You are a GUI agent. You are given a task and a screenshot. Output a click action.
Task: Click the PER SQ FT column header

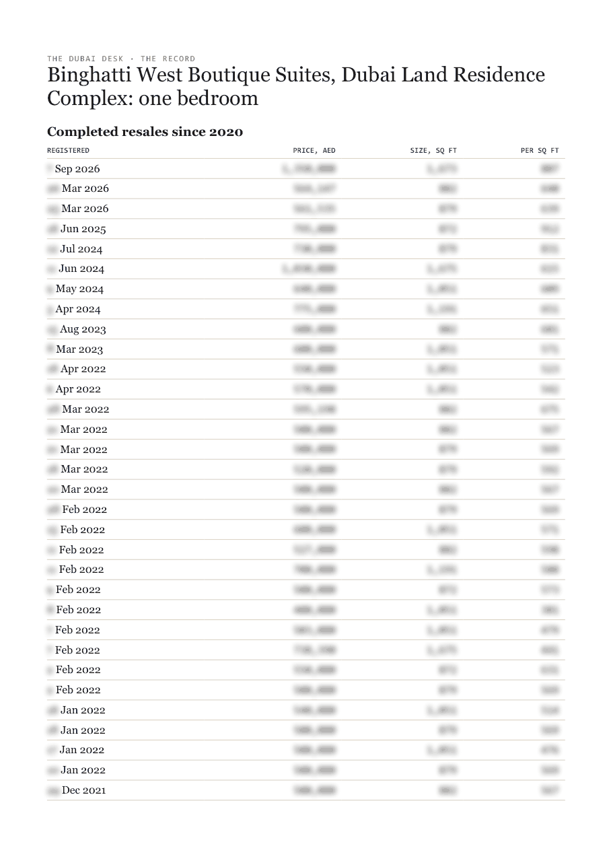click(540, 151)
